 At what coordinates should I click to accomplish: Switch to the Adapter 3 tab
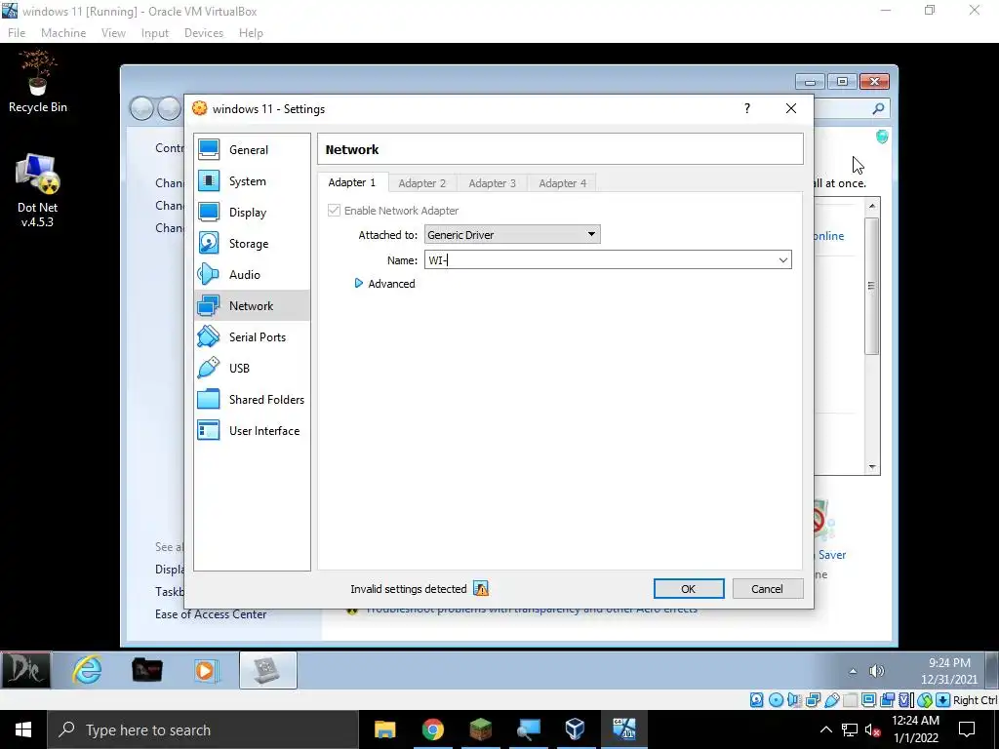coord(492,183)
